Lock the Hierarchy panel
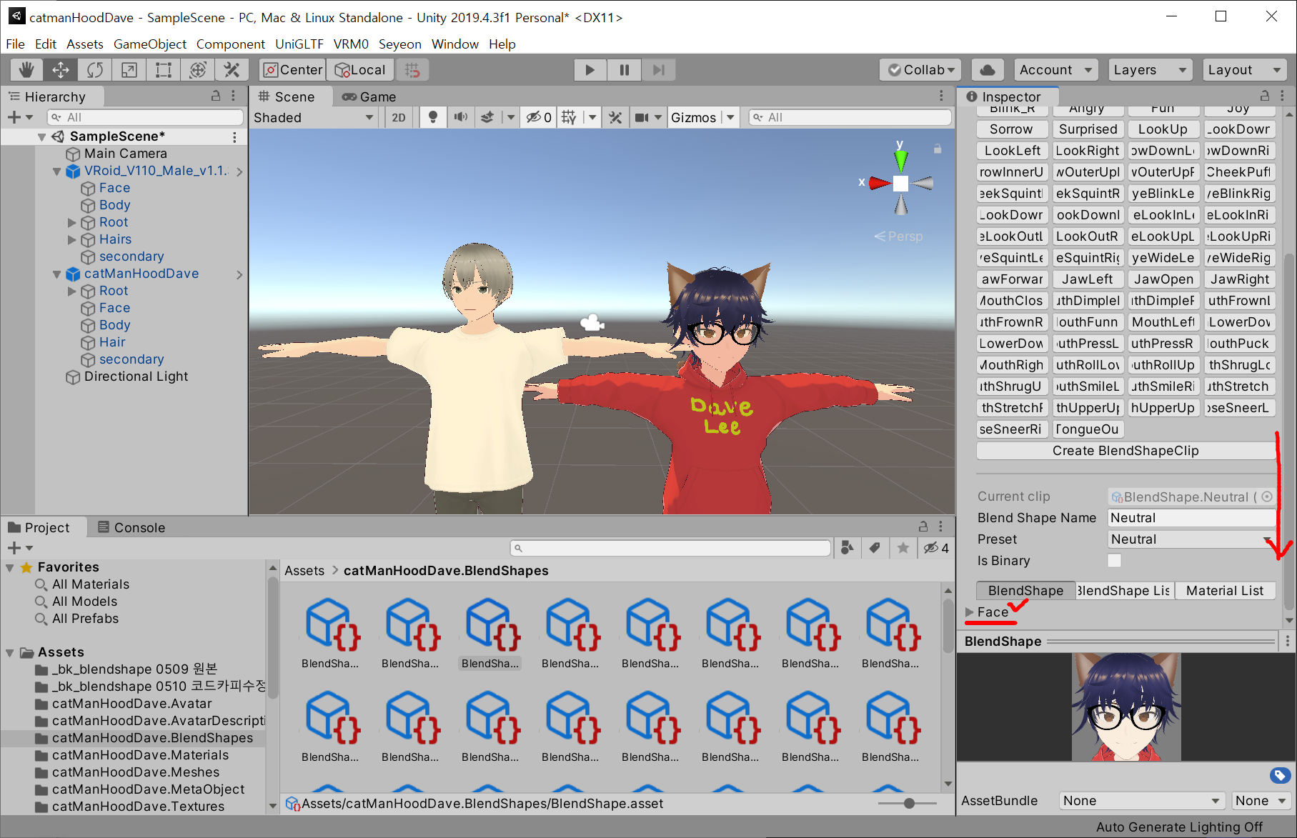Viewport: 1297px width, 838px height. coord(215,96)
